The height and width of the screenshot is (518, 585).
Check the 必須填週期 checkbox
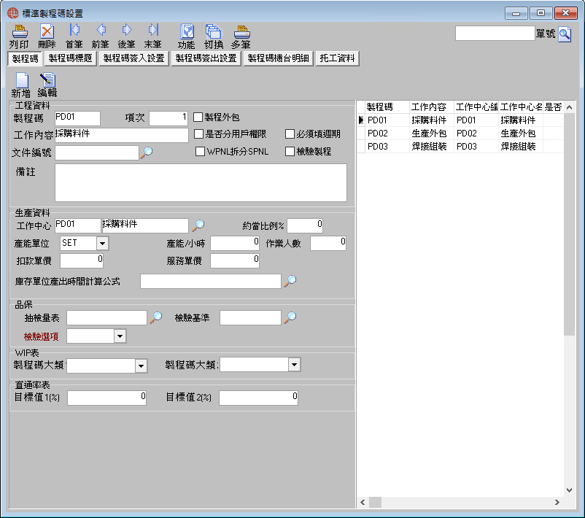[x=290, y=134]
